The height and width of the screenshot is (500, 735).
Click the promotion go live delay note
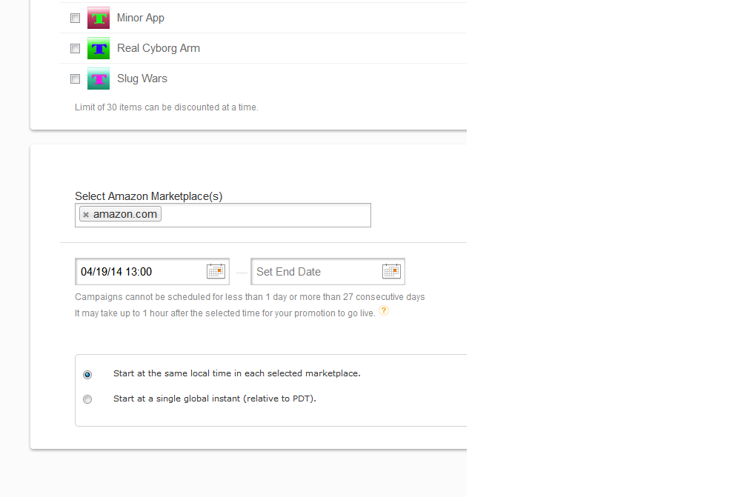(225, 313)
